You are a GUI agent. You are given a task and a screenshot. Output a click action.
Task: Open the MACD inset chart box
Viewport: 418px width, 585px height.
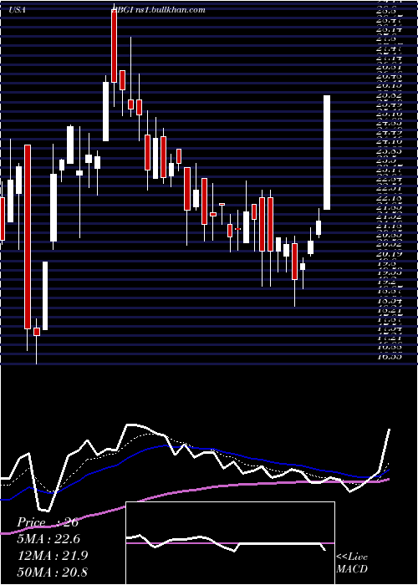230,543
